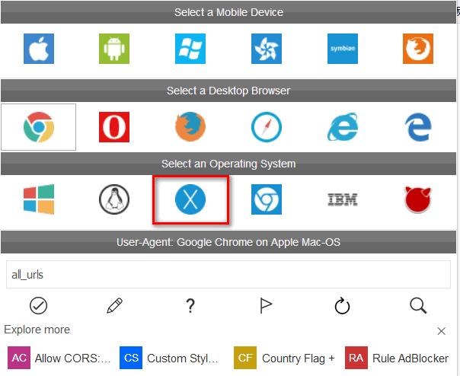Select the Apple iOS mobile device icon
Screen dimensions: 460x376
[38, 49]
